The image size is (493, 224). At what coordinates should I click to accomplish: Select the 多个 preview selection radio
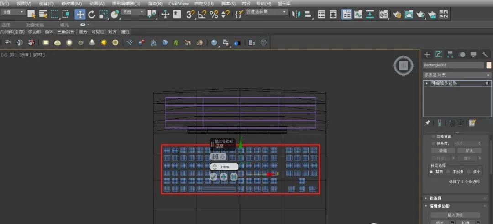(469, 172)
